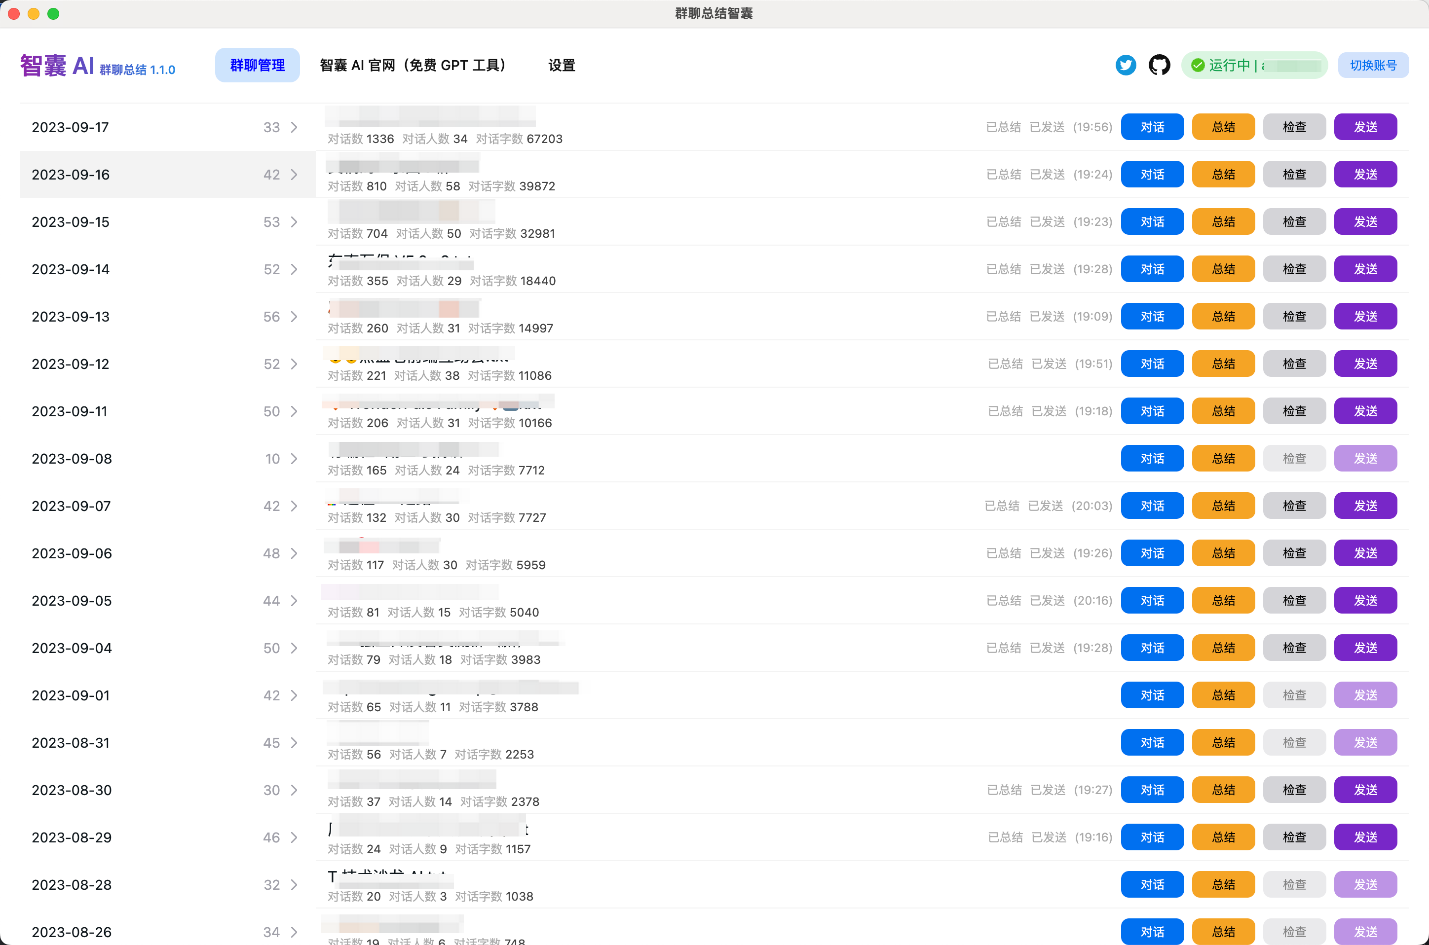Image resolution: width=1429 pixels, height=945 pixels.
Task: Expand the 2023-09-16 date chevron
Action: click(x=294, y=175)
